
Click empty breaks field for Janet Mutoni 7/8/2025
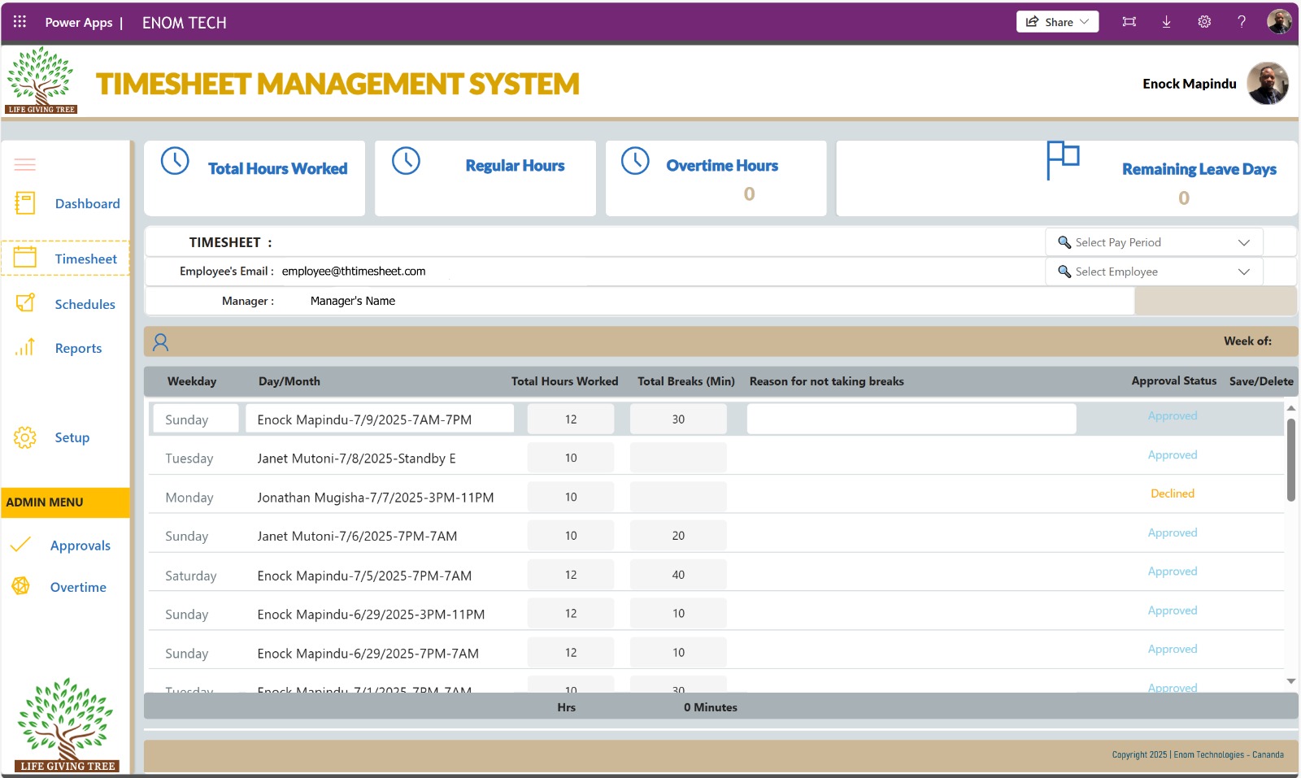point(678,458)
